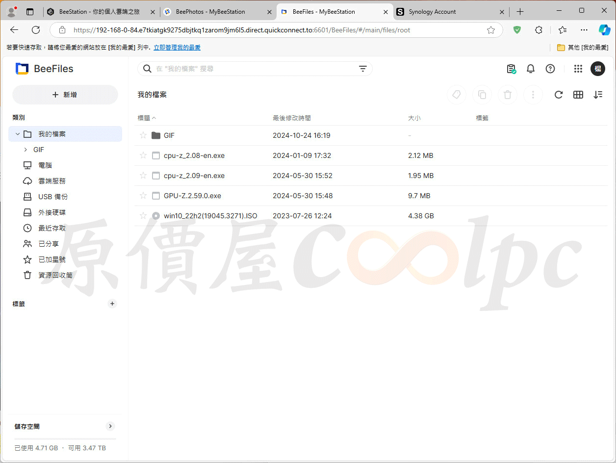
Task: Open the apps grid launcher
Action: click(578, 69)
